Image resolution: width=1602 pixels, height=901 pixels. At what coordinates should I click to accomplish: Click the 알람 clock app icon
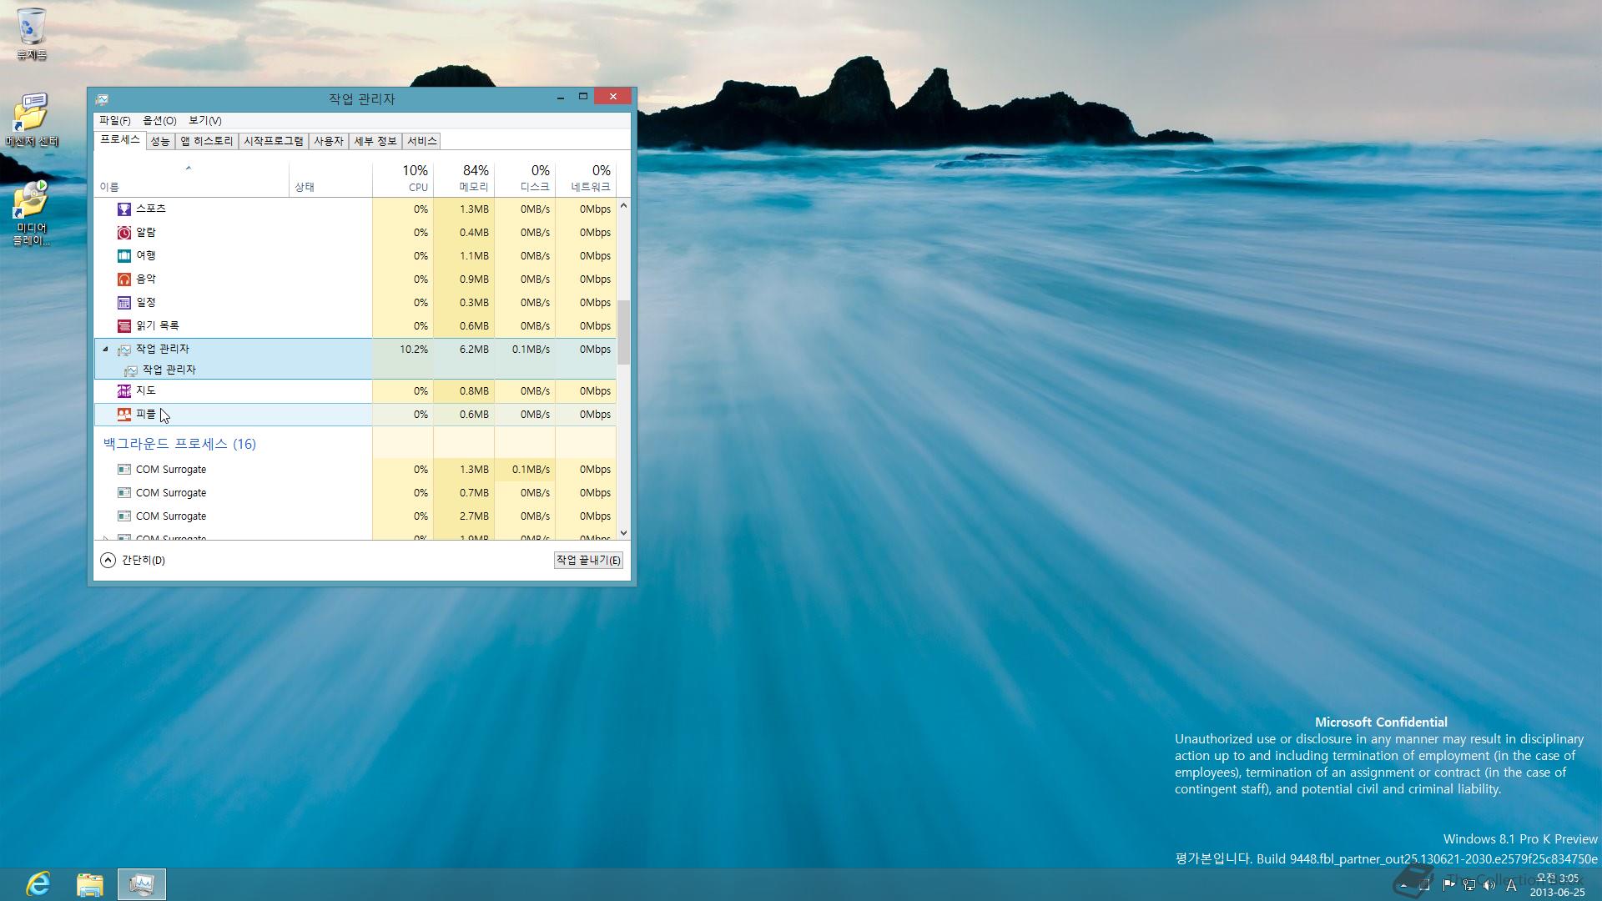pos(124,233)
